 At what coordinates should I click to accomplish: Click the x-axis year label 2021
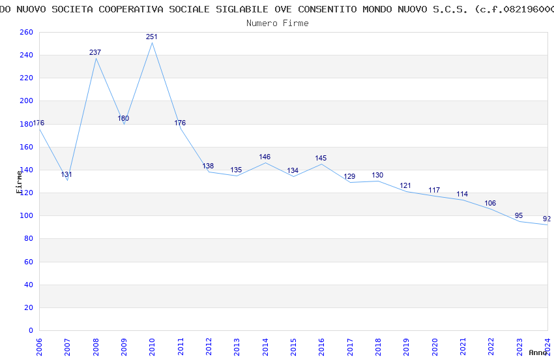[x=463, y=347]
